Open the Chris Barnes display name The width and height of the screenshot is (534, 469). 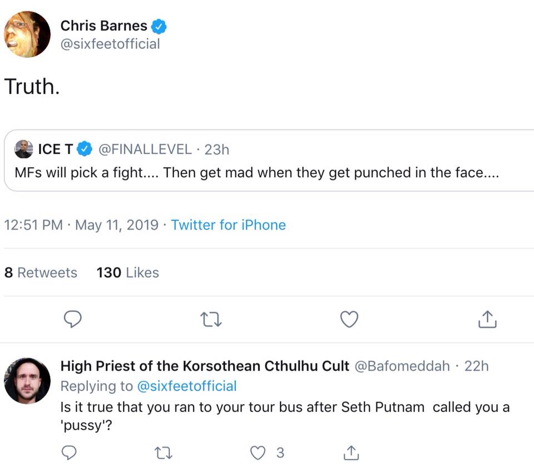[104, 26]
